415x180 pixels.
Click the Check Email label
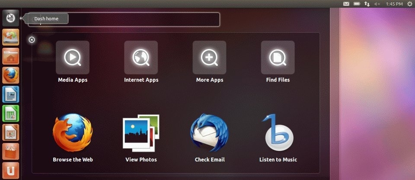(210, 159)
